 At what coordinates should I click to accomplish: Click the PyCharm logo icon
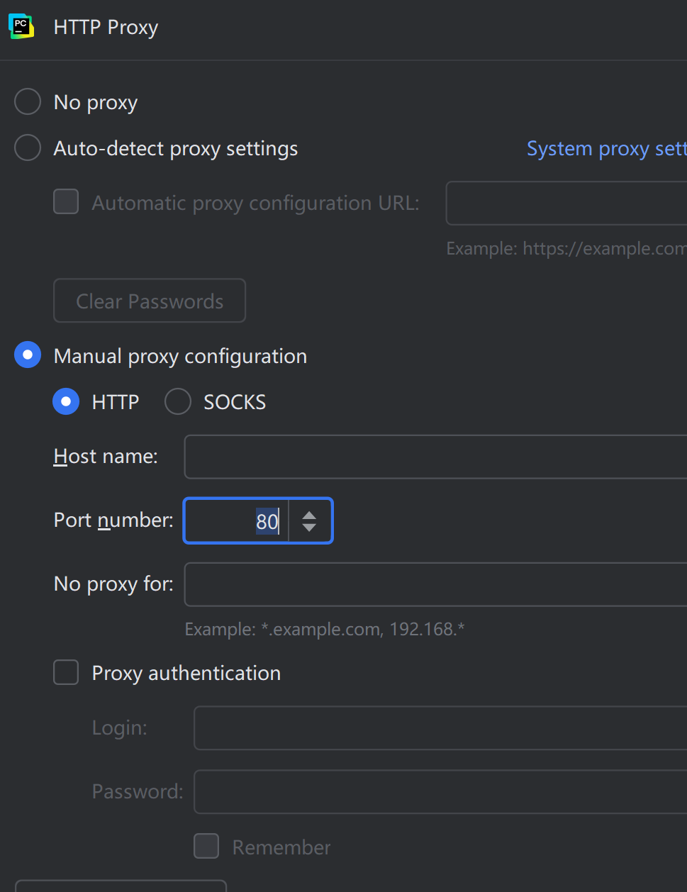point(21,27)
